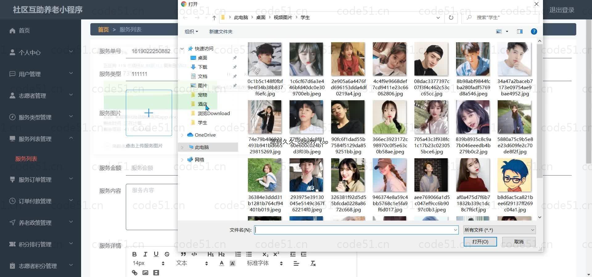Select image 36384e3ddd31b1281b764cf94401b019.jpeg

coord(265,185)
